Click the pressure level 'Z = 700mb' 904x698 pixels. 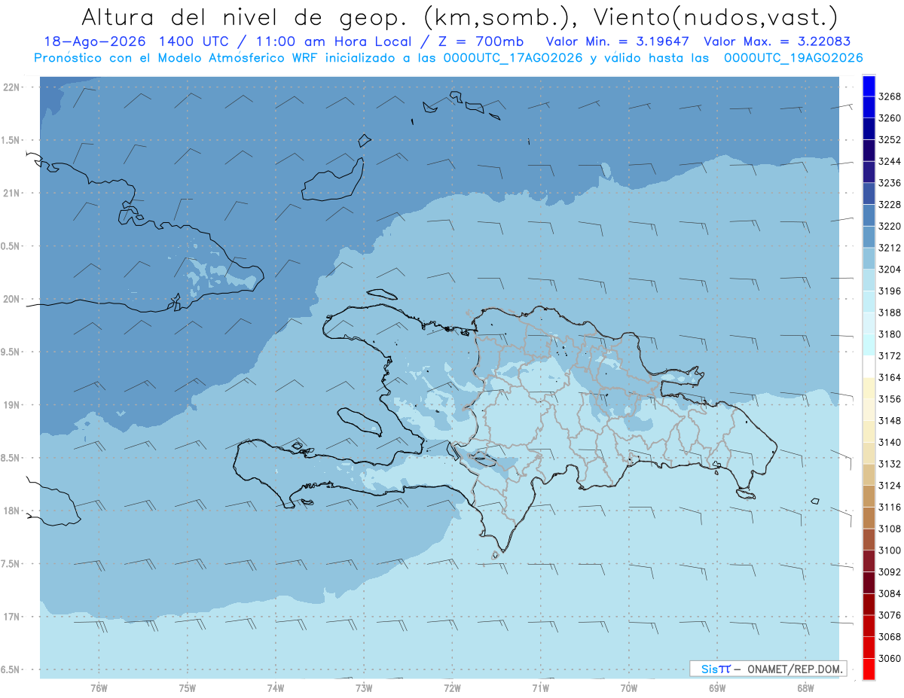coord(475,41)
